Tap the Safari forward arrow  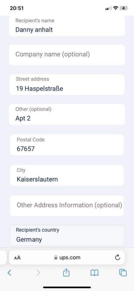coord(38,272)
